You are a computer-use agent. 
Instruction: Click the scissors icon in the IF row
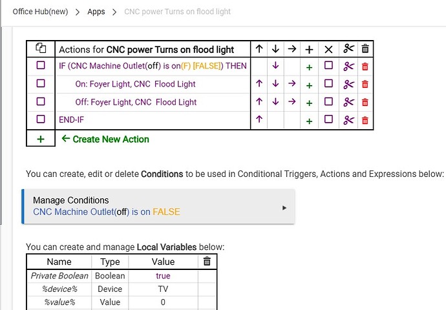click(349, 66)
